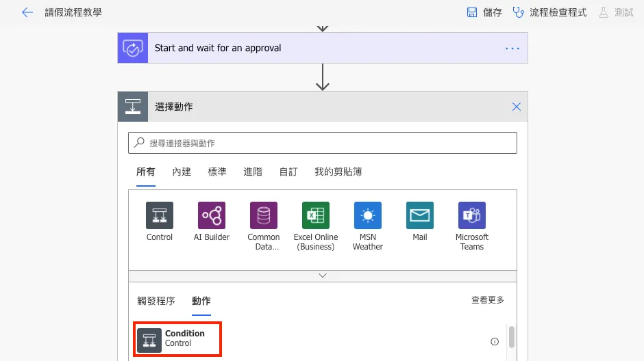Screen dimensions: 644x361
Task: Expand the connector list with the chevron
Action: point(323,276)
